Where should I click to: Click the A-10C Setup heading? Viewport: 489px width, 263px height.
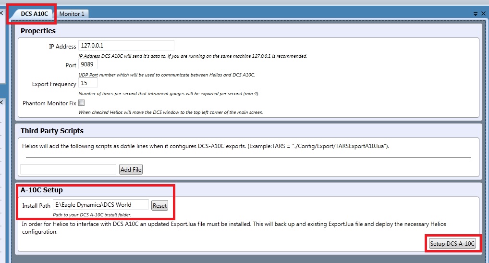(41, 190)
